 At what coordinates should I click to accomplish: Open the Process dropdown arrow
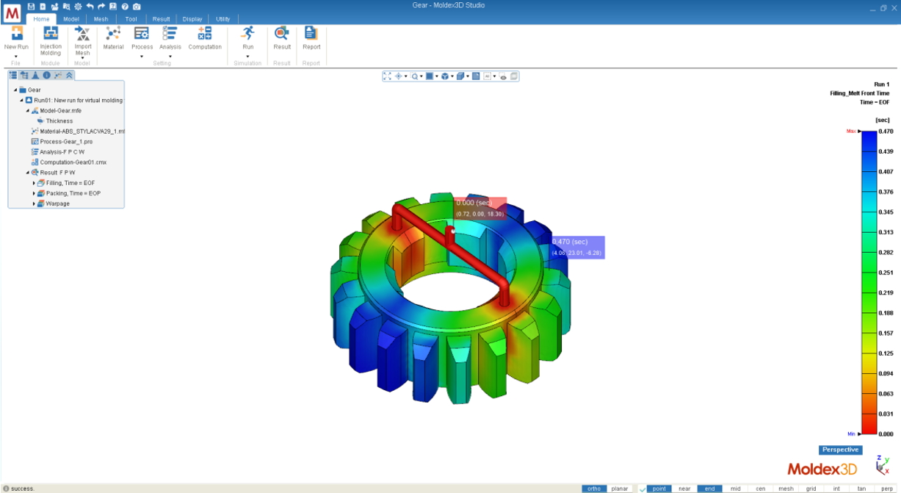tap(142, 57)
